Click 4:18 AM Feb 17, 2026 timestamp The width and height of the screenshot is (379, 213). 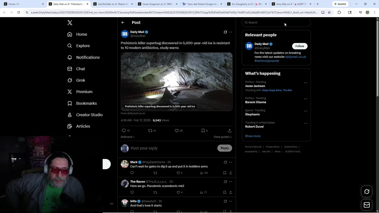point(136,120)
